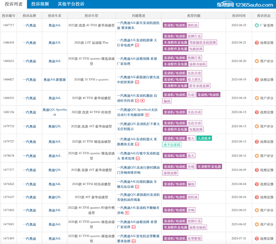Click the 动力消失 tag
Image resolution: width=276 pixels, height=244 pixels.
tap(194, 79)
